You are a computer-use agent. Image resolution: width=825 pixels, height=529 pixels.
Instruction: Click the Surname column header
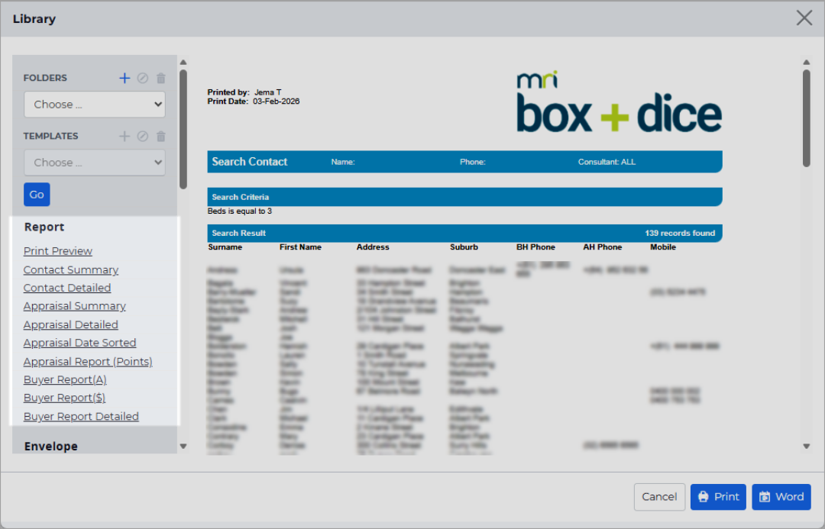coord(225,247)
